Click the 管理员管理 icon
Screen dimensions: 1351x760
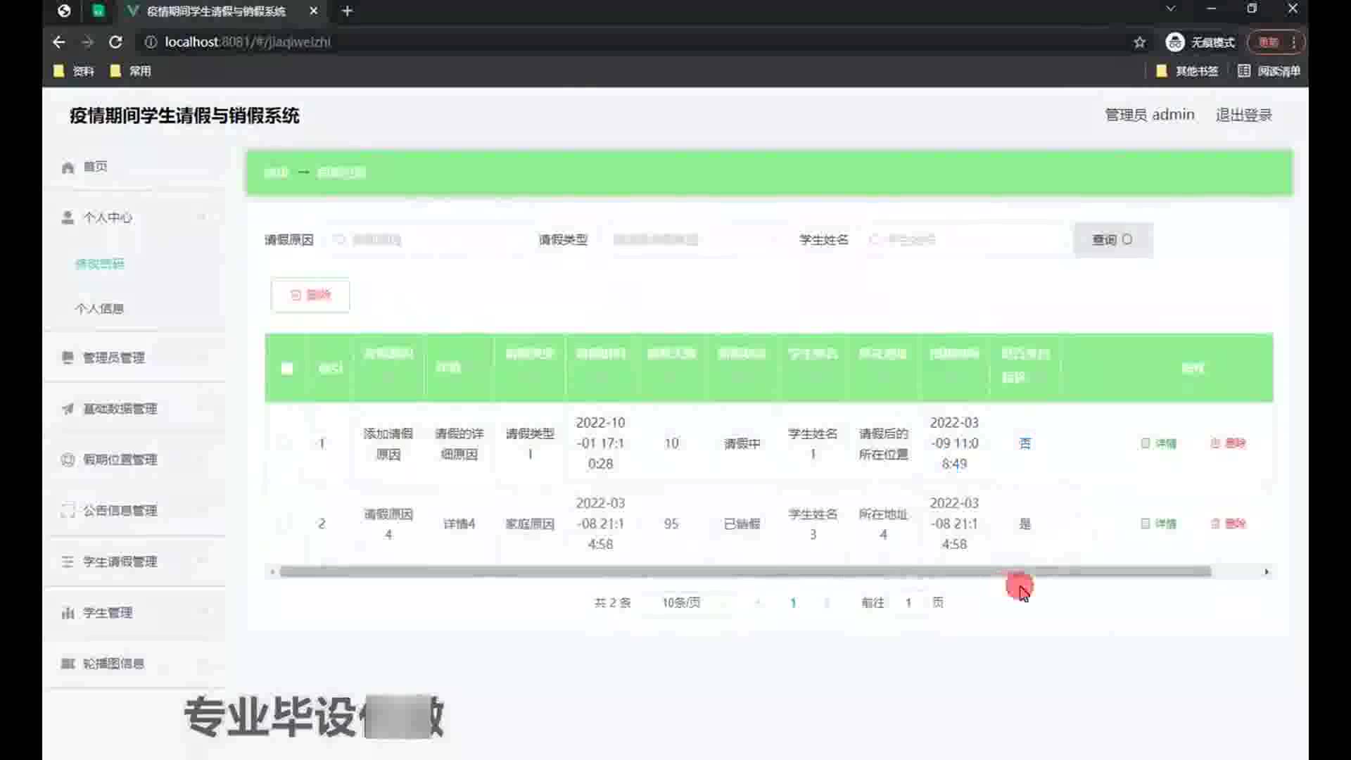(68, 357)
